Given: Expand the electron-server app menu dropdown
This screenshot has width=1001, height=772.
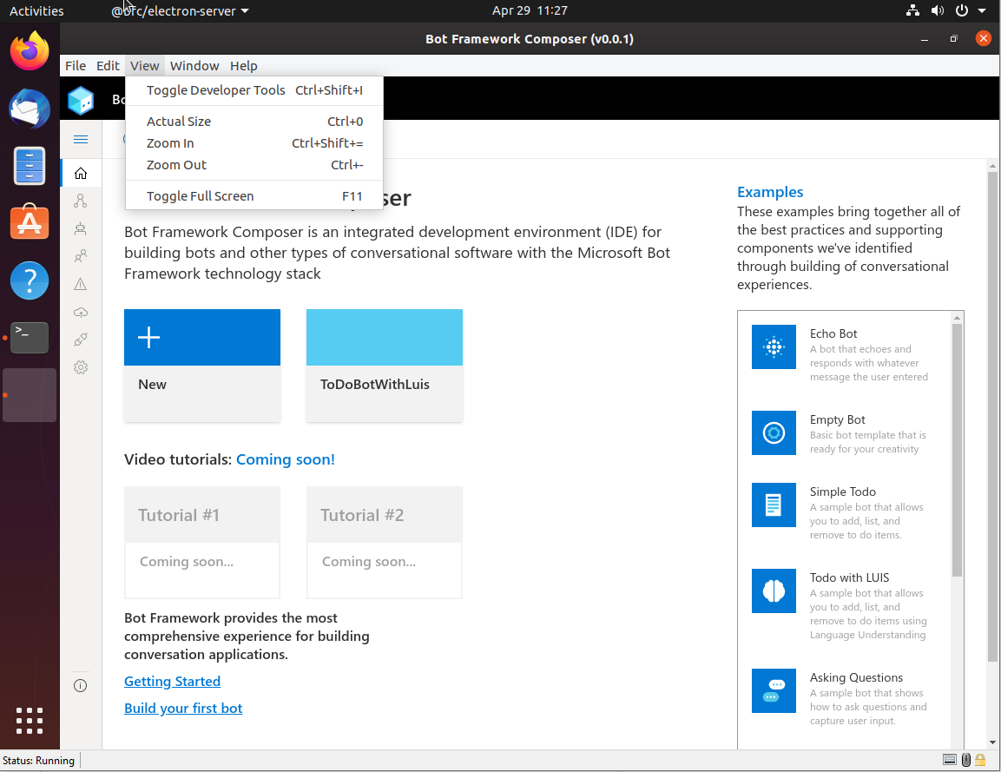Looking at the screenshot, I should click(180, 11).
